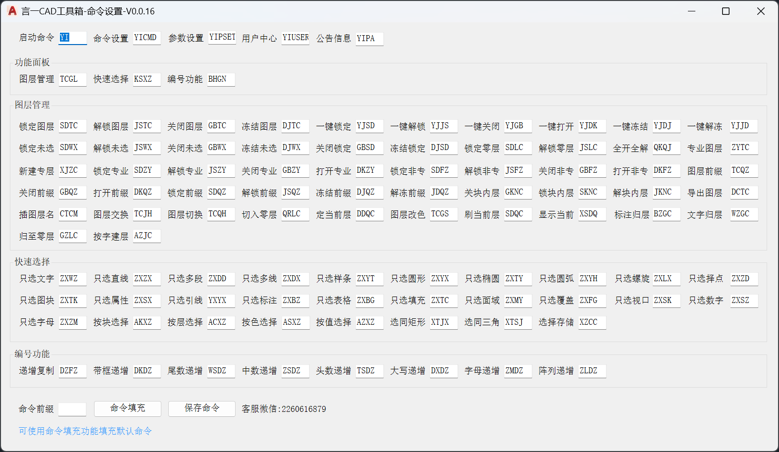Focus the 启动命令 input containing YI
Image resolution: width=779 pixels, height=452 pixels.
(72, 38)
